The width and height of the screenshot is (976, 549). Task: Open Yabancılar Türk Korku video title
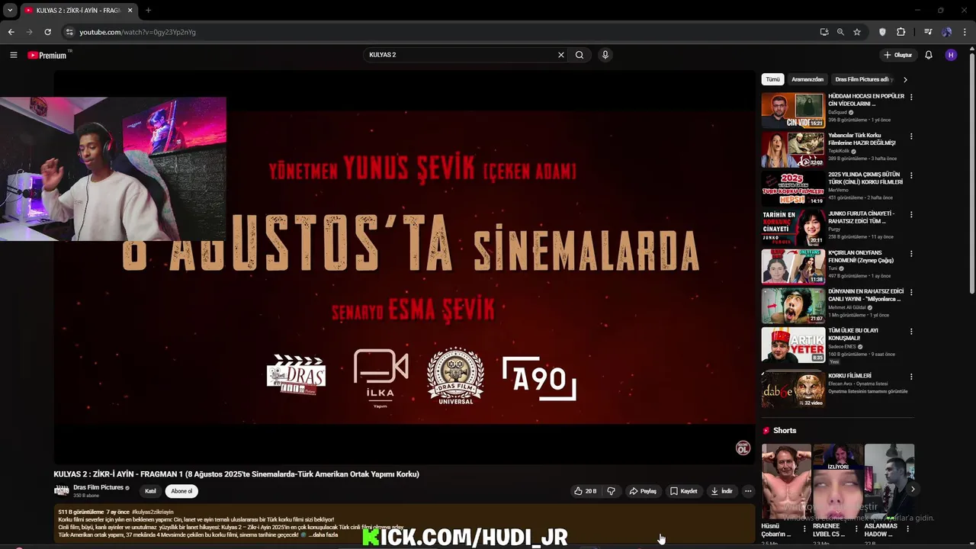(x=862, y=139)
